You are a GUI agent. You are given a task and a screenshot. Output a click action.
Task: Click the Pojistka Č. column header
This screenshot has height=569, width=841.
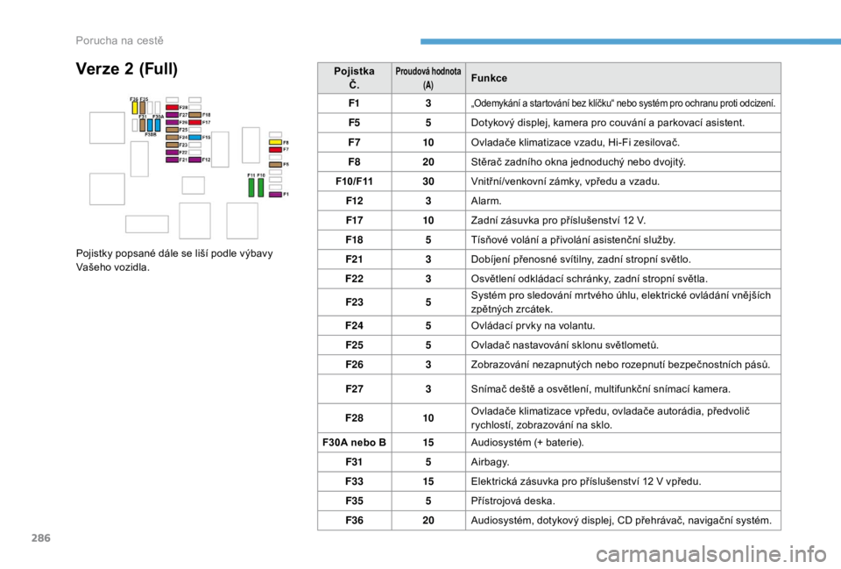[x=353, y=78]
